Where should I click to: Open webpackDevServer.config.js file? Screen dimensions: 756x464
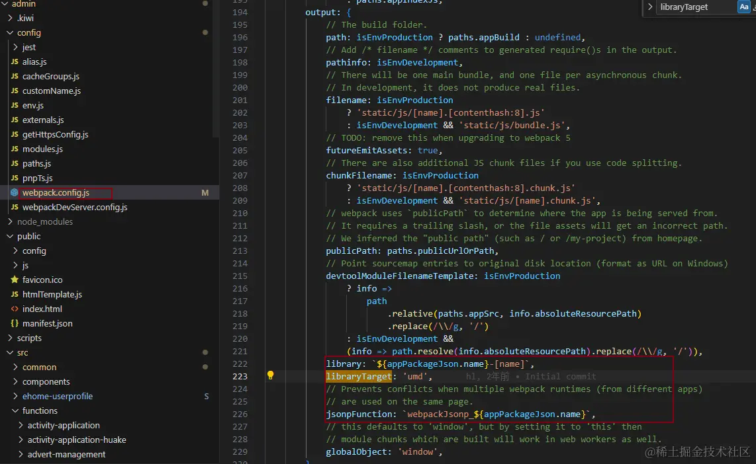click(75, 207)
